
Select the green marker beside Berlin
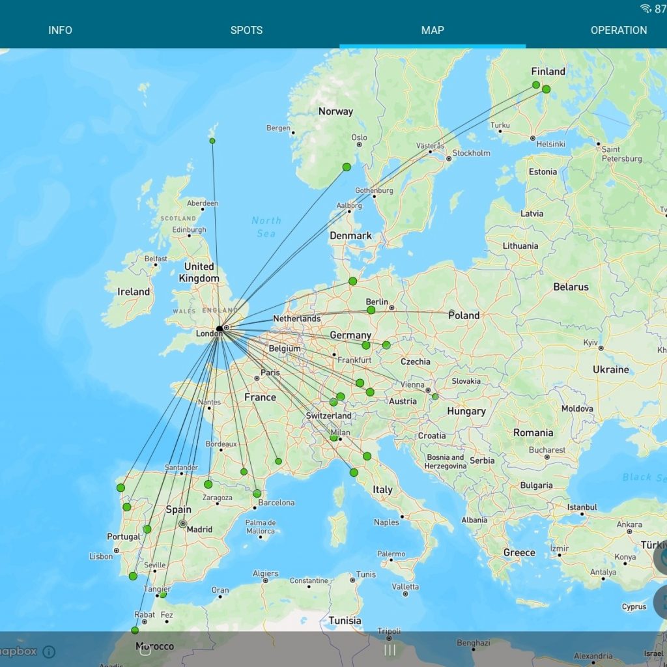371,311
